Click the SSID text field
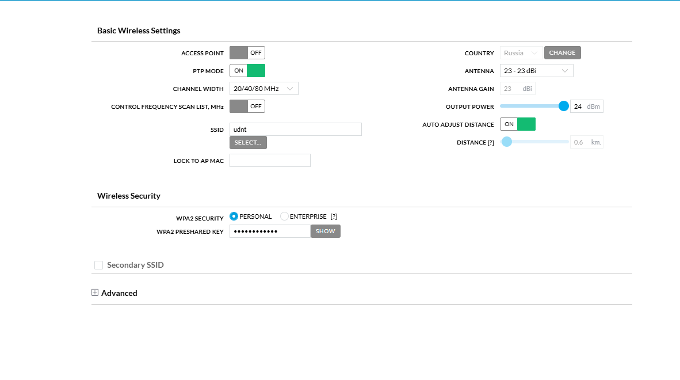 point(295,130)
